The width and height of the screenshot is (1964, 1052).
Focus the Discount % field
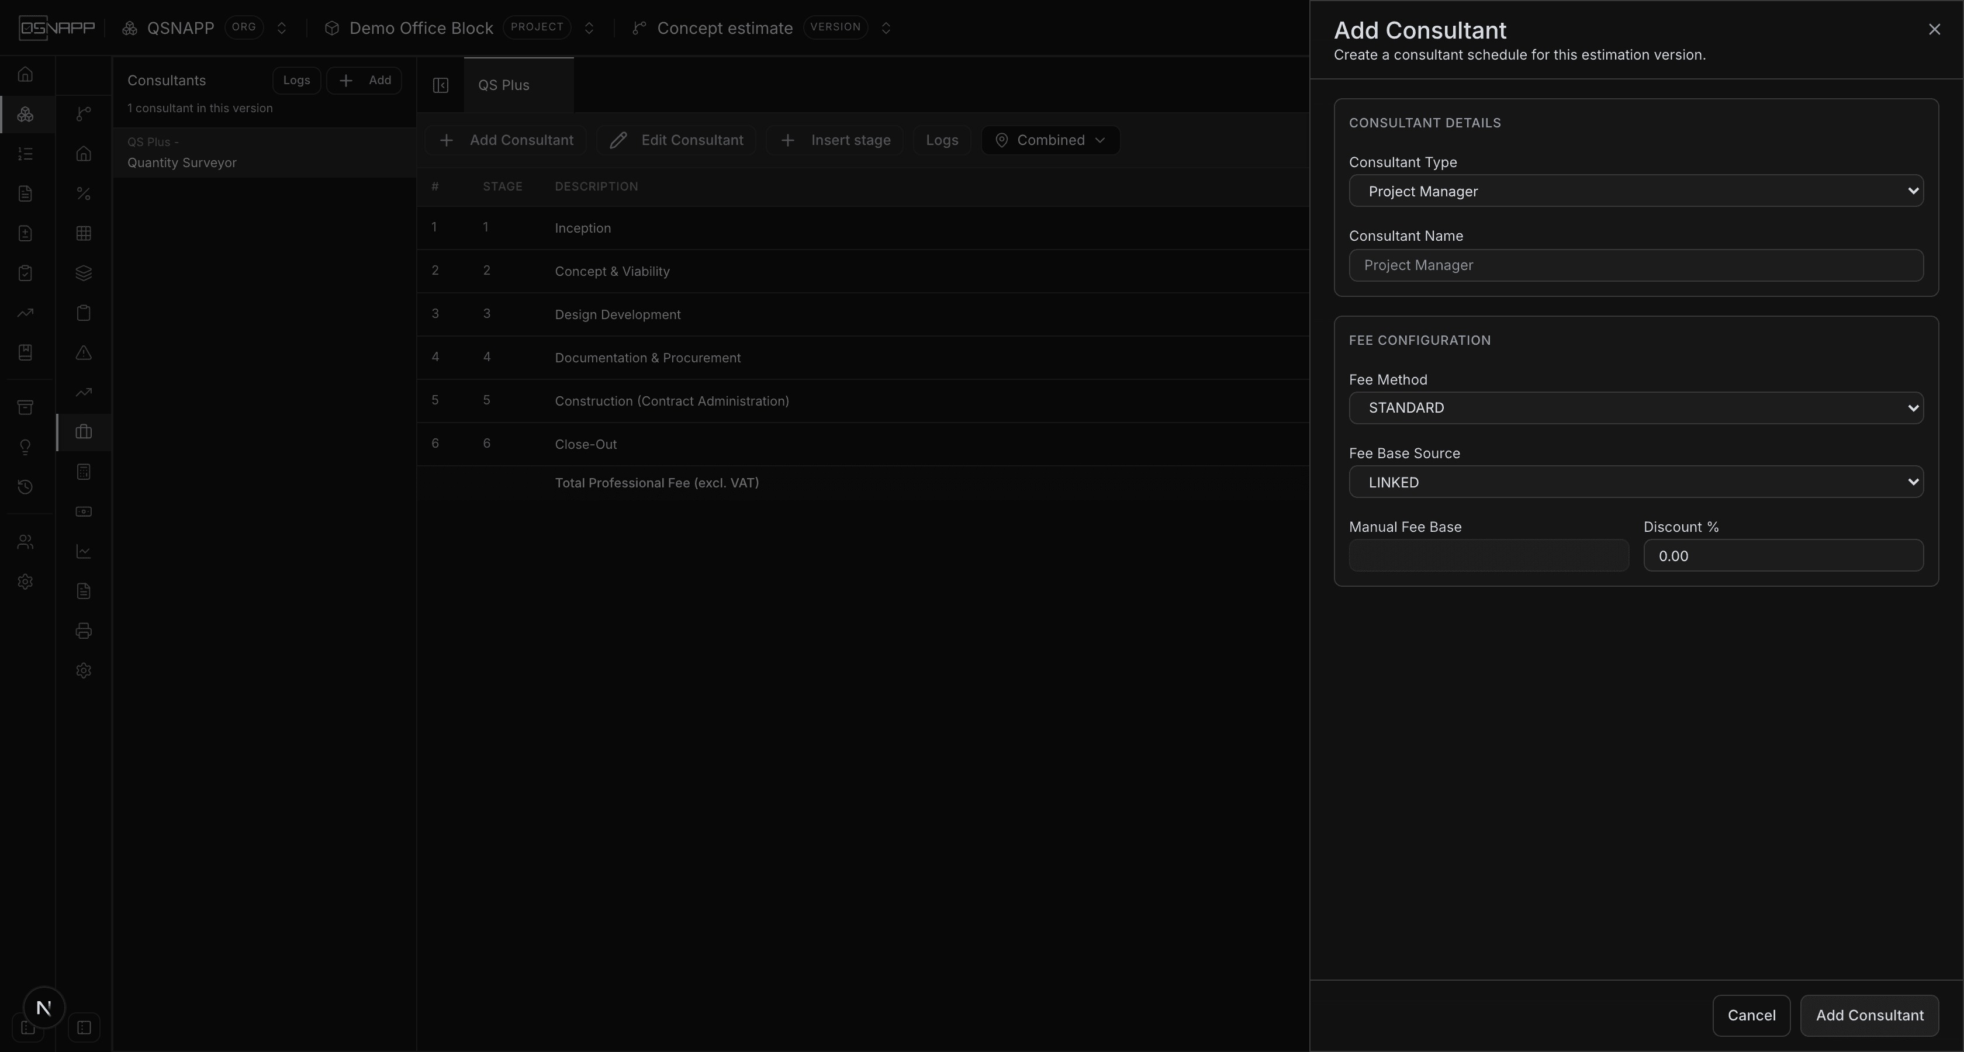pyautogui.click(x=1783, y=555)
